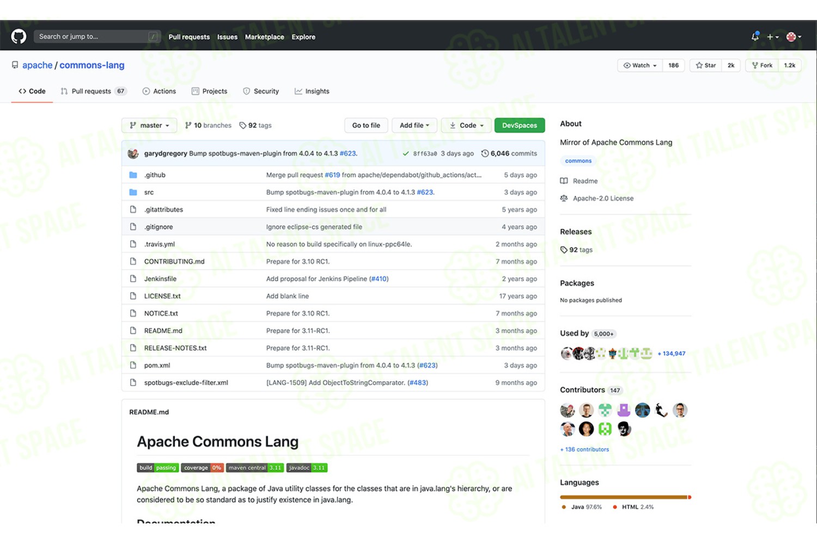Click the repository icon beside apache

coord(15,65)
